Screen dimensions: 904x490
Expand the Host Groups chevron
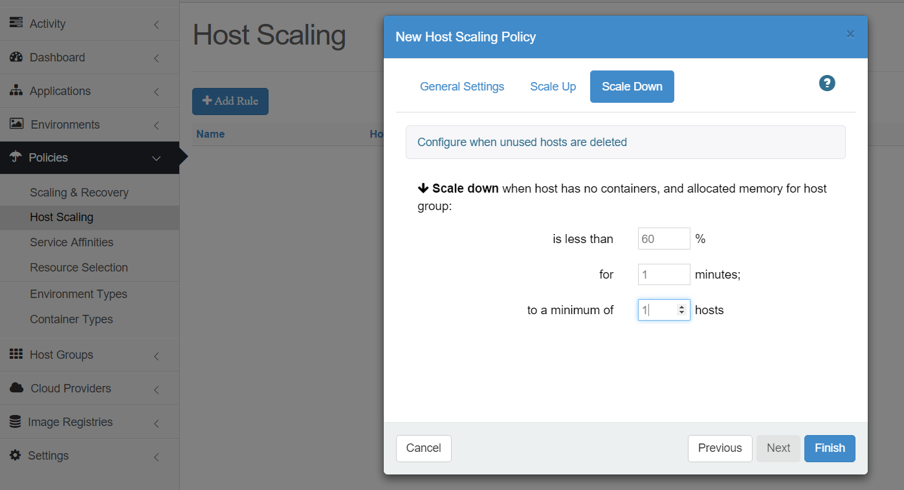[x=156, y=356]
